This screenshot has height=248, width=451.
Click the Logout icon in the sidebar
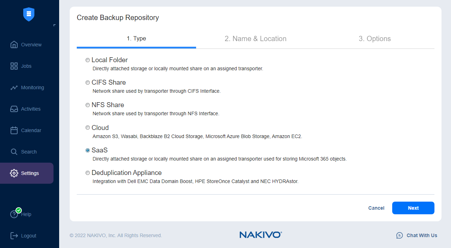(14, 236)
